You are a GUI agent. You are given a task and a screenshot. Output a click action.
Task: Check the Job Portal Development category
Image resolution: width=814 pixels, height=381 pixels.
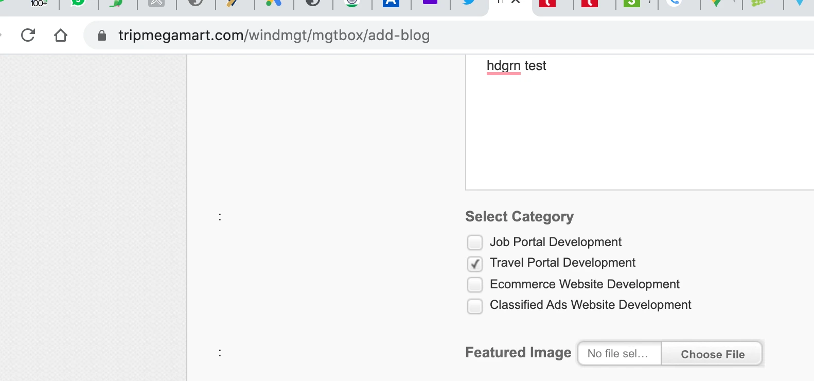[x=475, y=242]
